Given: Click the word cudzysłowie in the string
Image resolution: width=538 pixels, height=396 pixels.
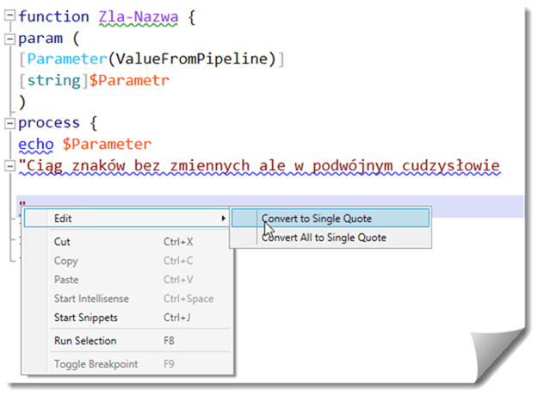Looking at the screenshot, I should click(x=451, y=166).
